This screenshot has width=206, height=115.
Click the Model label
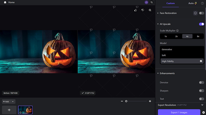[x=163, y=43]
